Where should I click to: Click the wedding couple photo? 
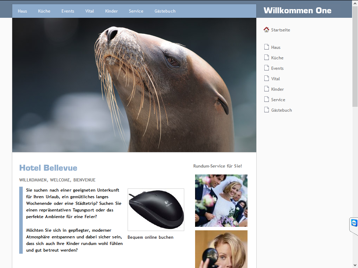[221, 201]
